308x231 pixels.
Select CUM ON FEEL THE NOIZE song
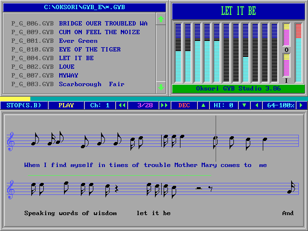click(x=100, y=32)
